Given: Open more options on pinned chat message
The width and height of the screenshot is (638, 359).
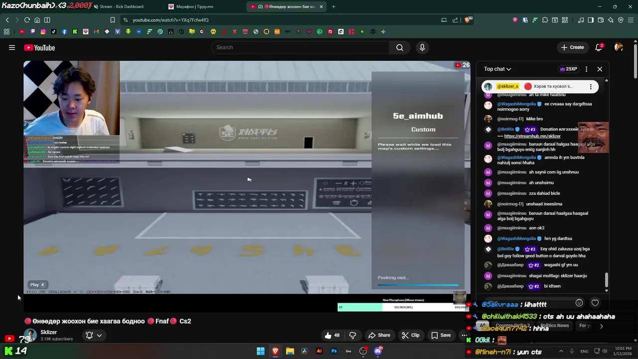Looking at the screenshot, I should [591, 86].
